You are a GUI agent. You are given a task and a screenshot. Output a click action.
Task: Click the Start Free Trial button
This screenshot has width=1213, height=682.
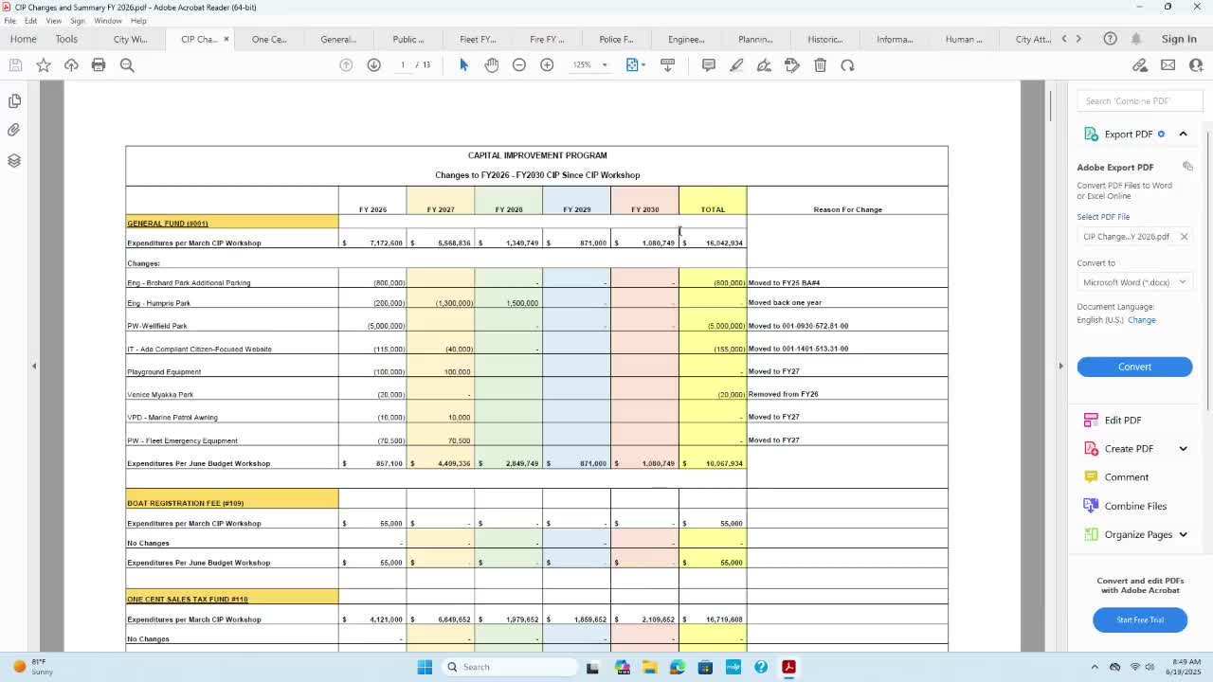click(x=1139, y=619)
